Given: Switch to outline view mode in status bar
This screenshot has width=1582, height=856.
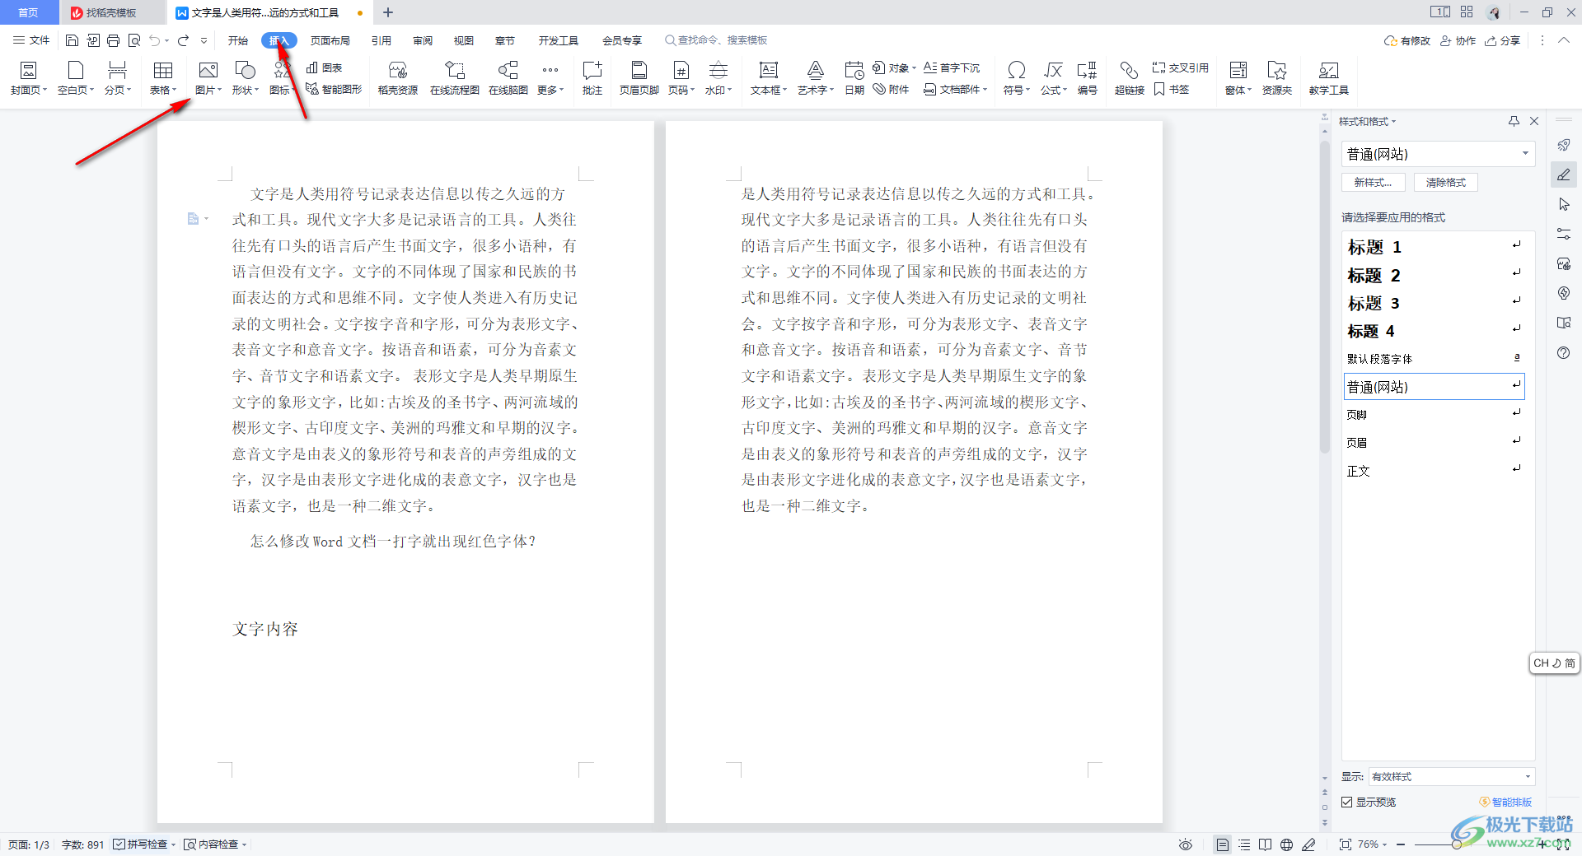Looking at the screenshot, I should click(1244, 844).
